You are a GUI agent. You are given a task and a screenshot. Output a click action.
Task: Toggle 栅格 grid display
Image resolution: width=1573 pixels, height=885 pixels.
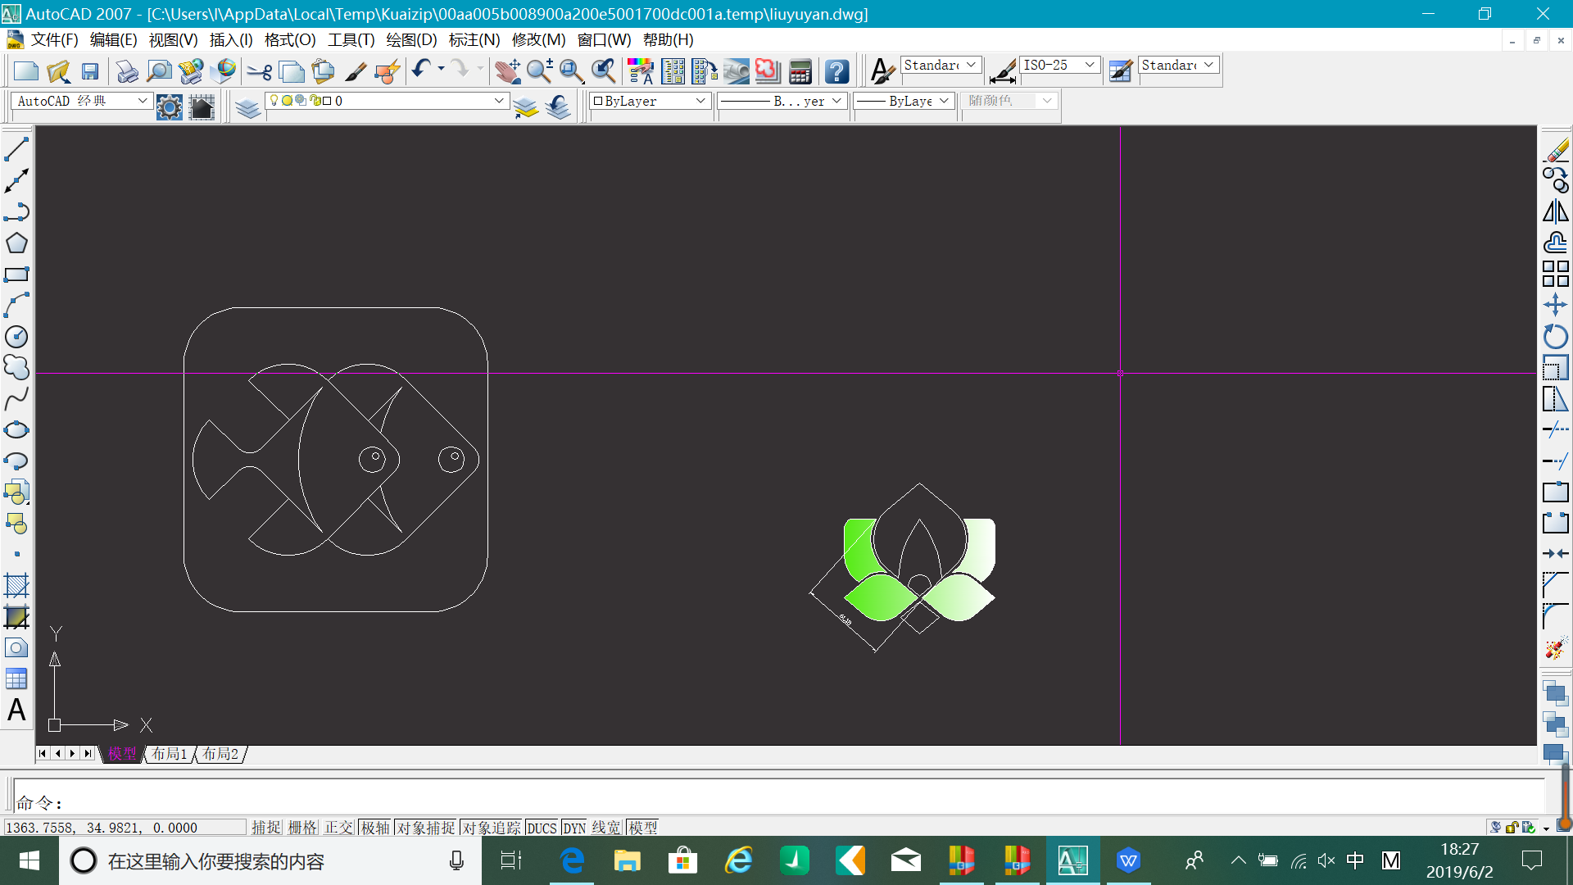click(x=302, y=828)
